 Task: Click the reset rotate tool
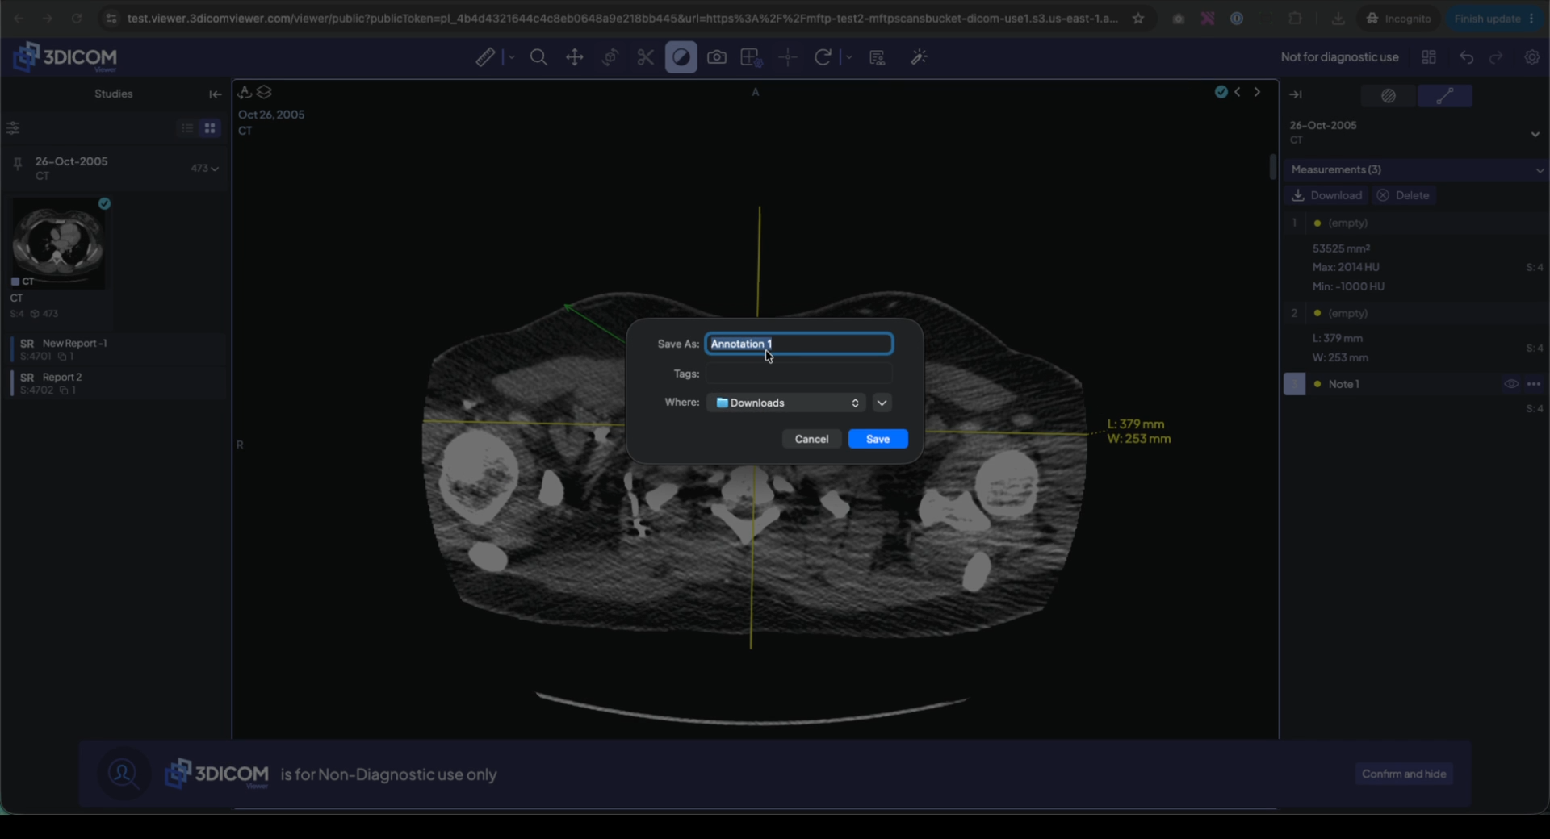point(823,57)
